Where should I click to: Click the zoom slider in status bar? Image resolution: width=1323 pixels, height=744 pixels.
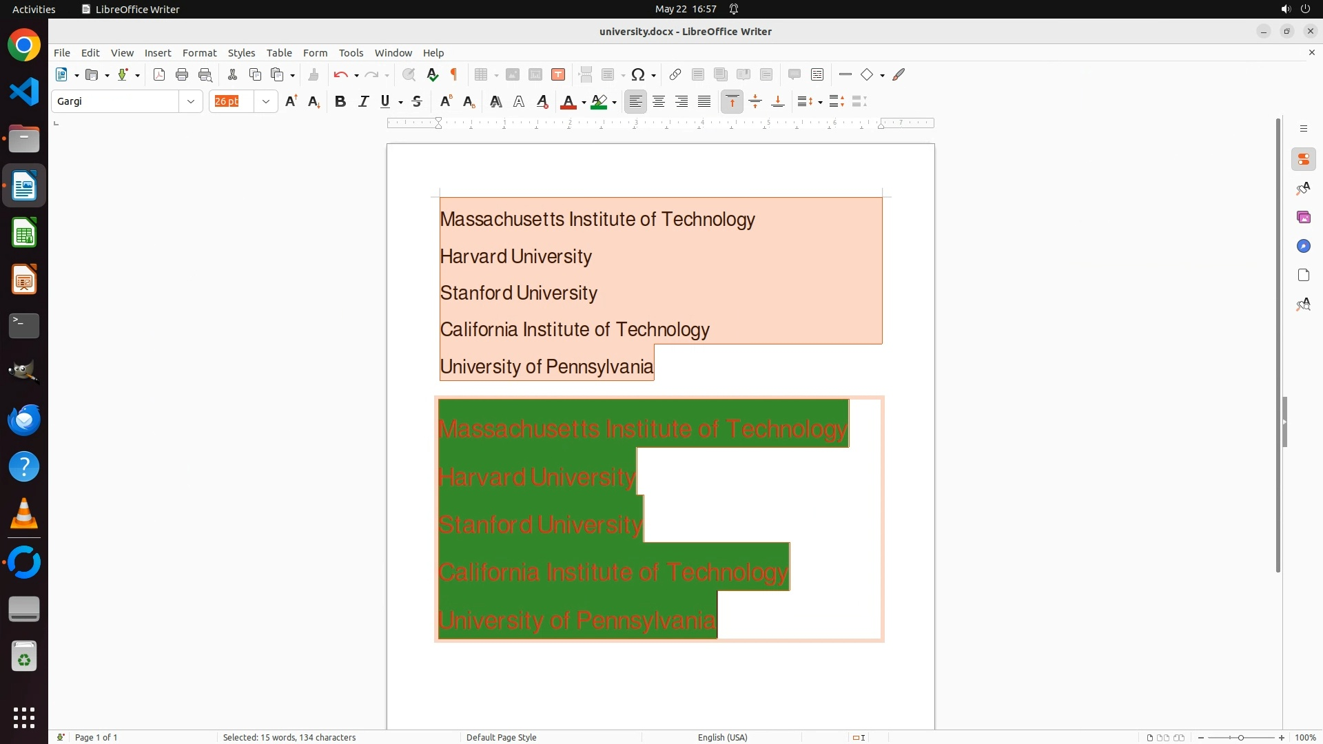point(1240,737)
